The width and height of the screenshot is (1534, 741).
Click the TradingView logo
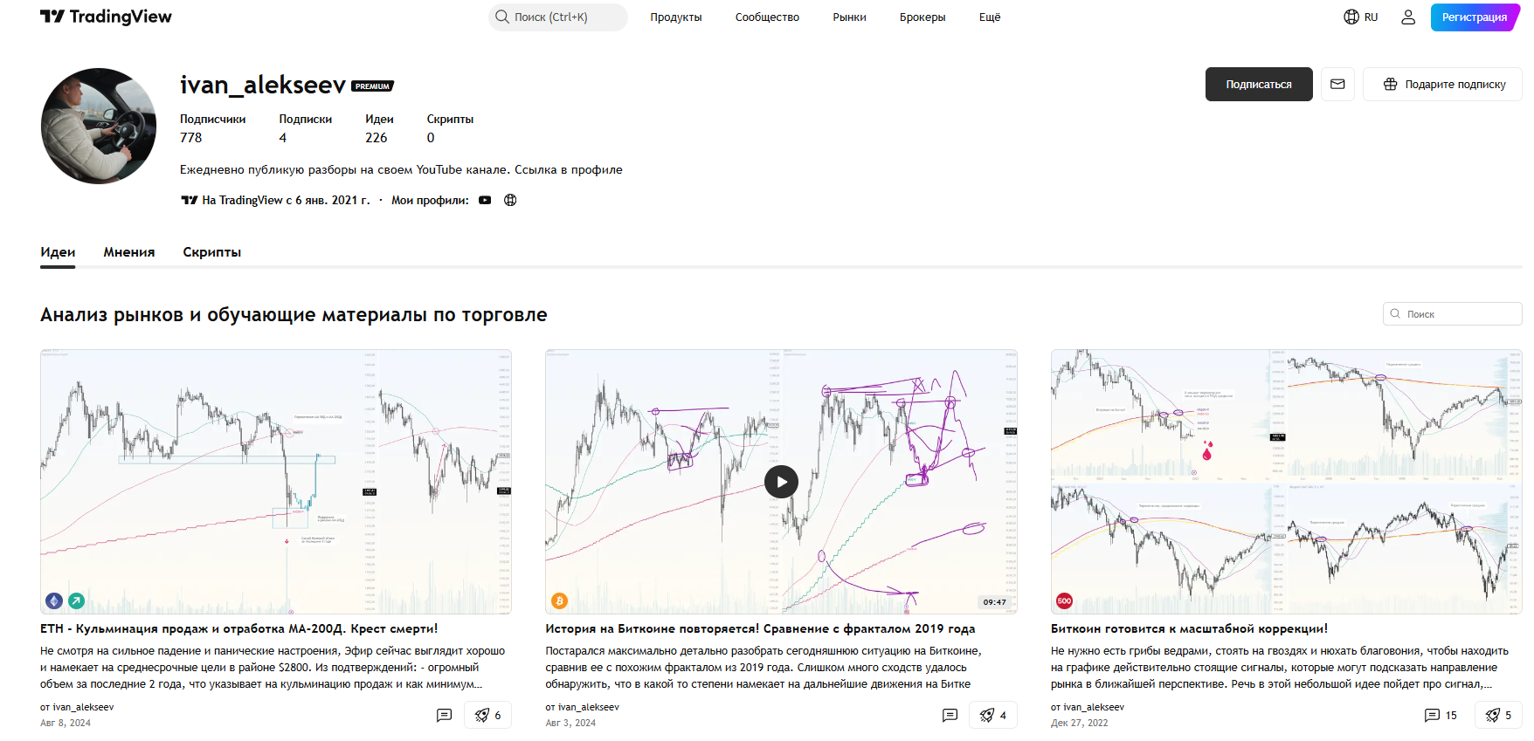(x=106, y=17)
